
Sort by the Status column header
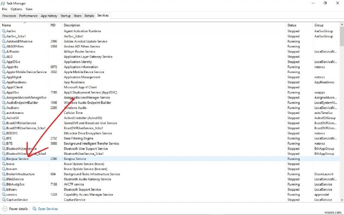299,25
